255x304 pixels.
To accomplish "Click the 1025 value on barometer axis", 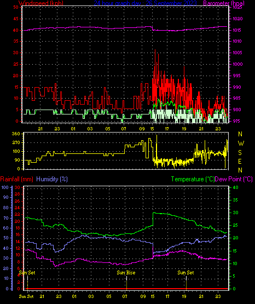I will click(x=237, y=8).
